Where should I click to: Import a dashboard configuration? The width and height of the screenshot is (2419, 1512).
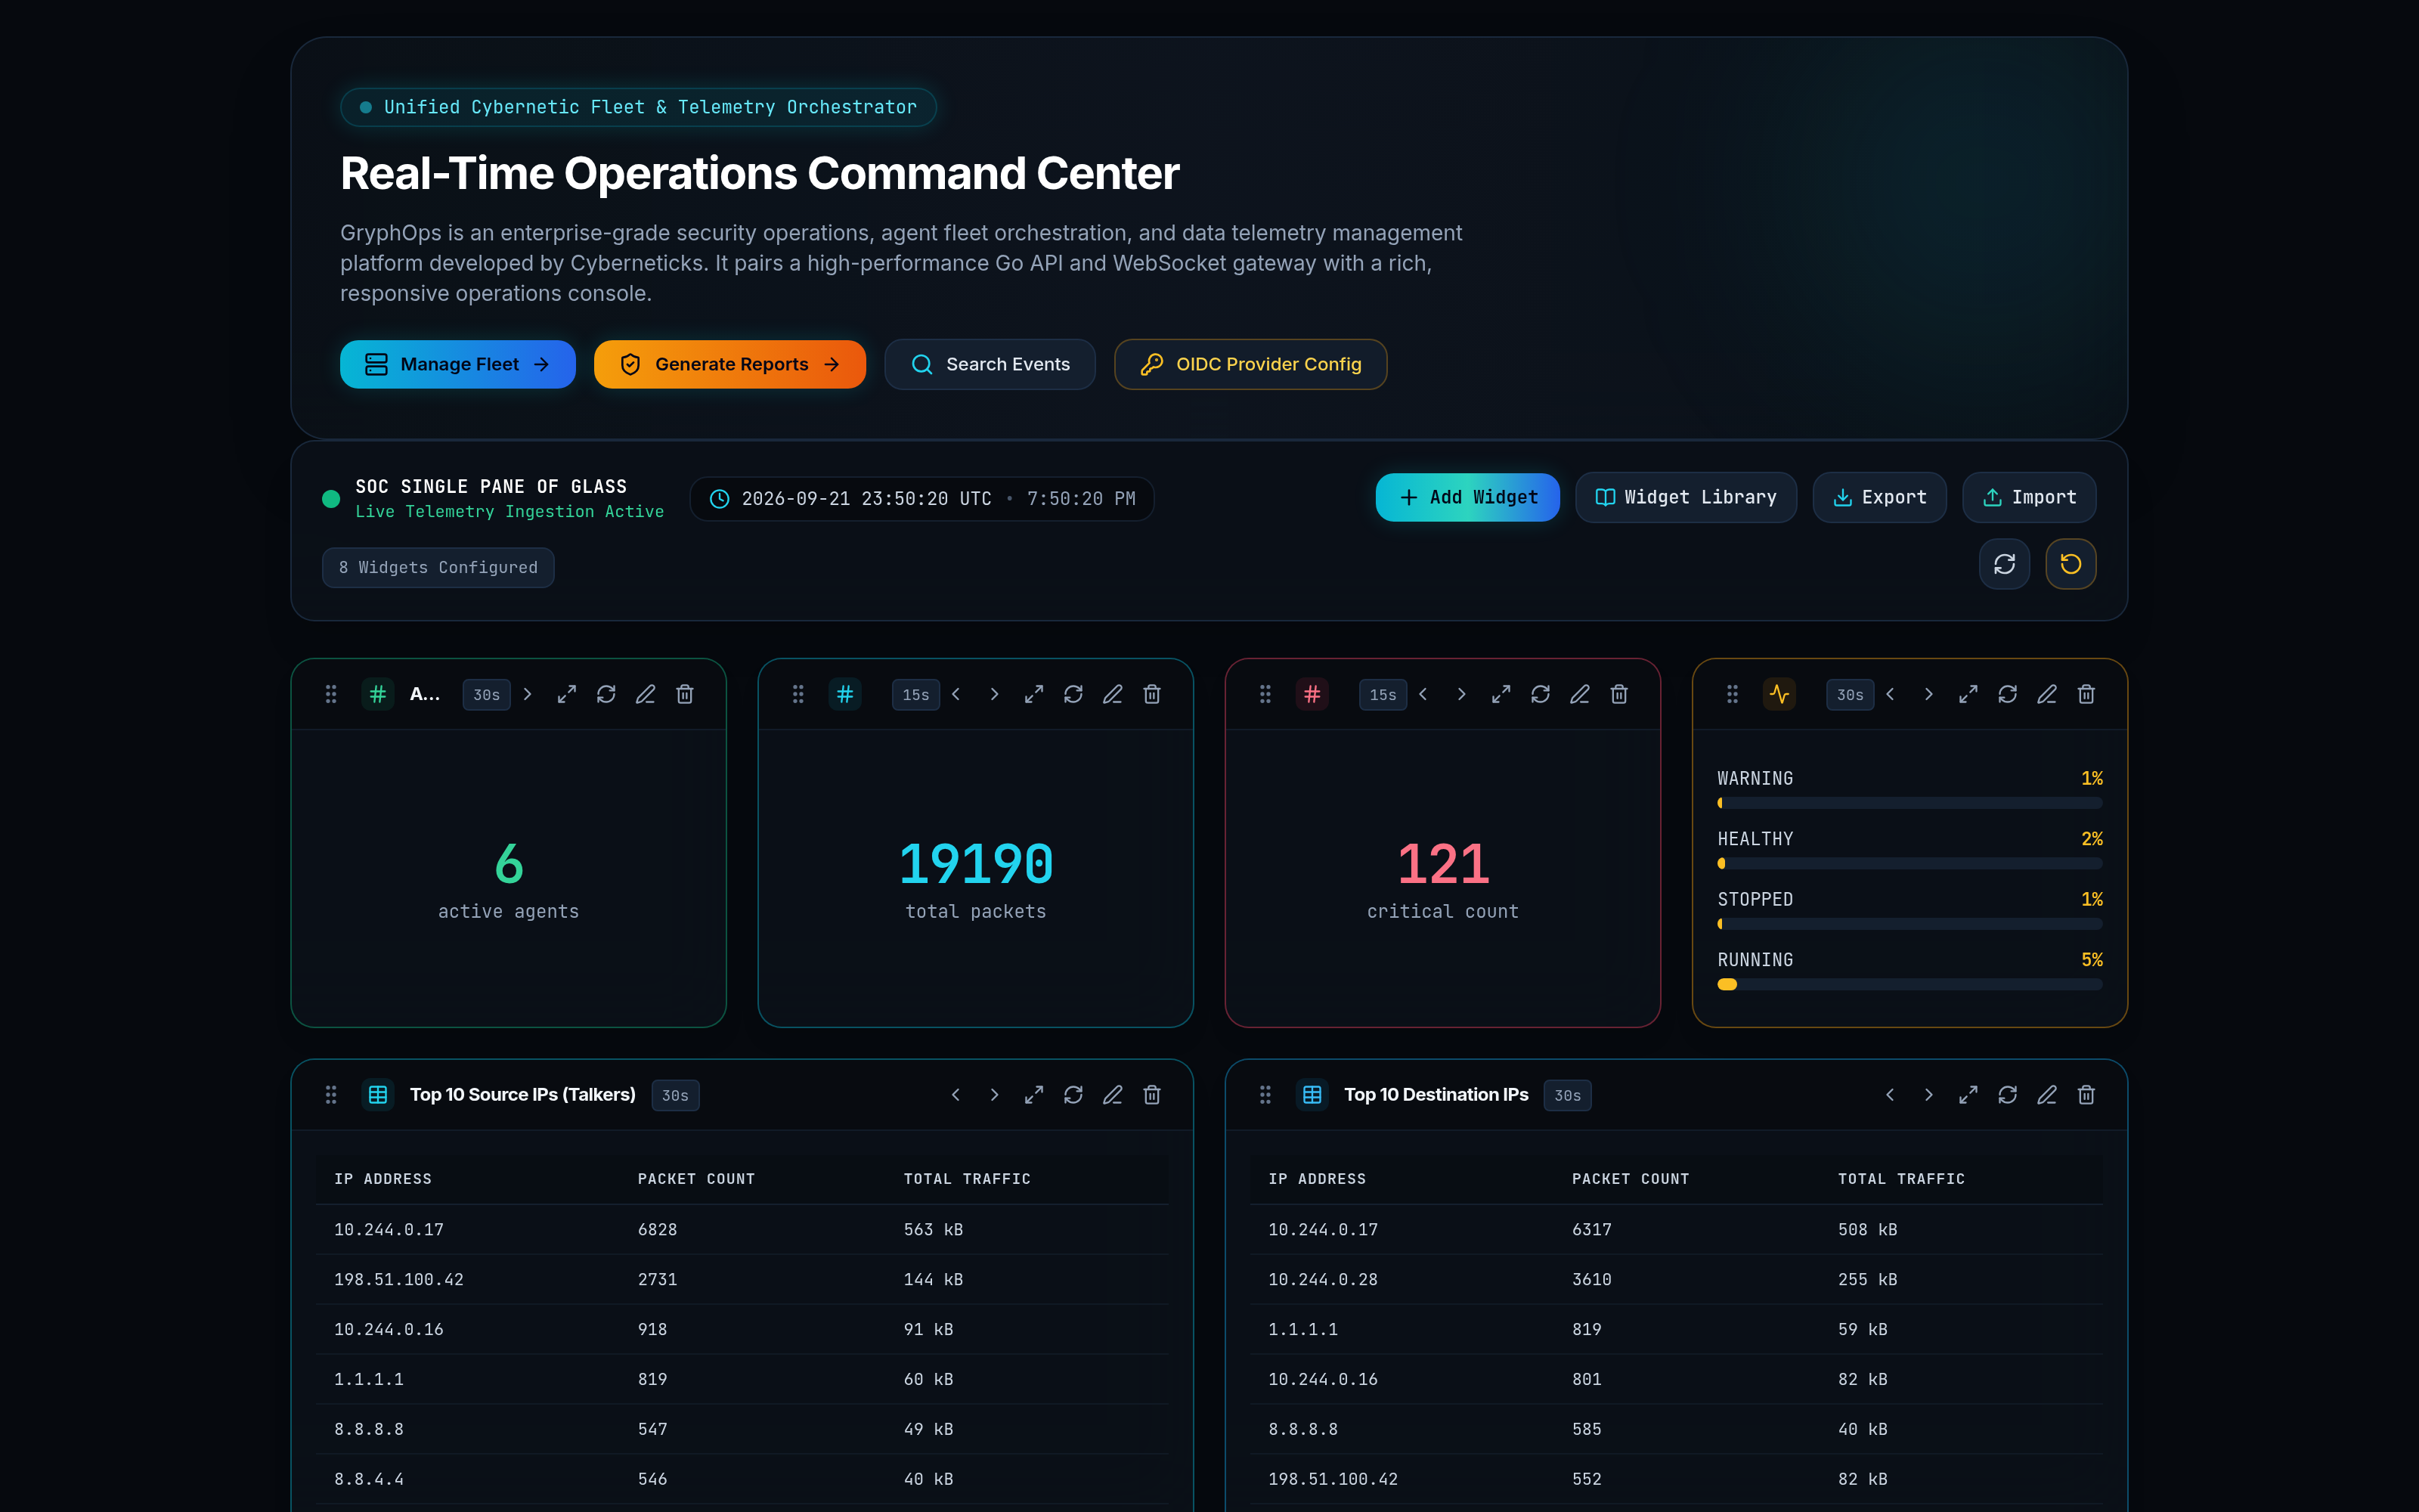coord(2029,497)
